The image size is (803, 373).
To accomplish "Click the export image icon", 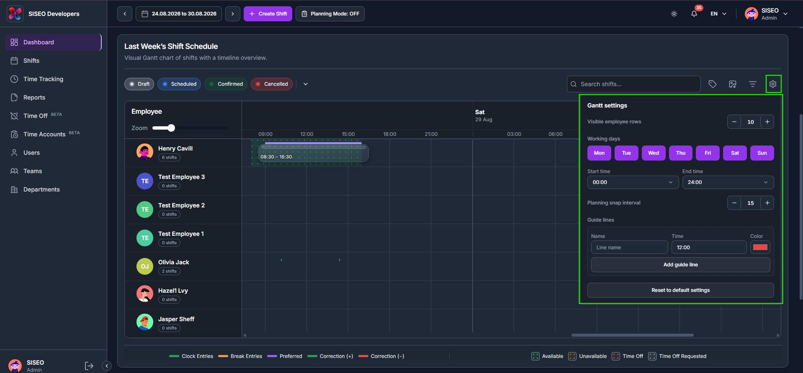I will point(733,84).
